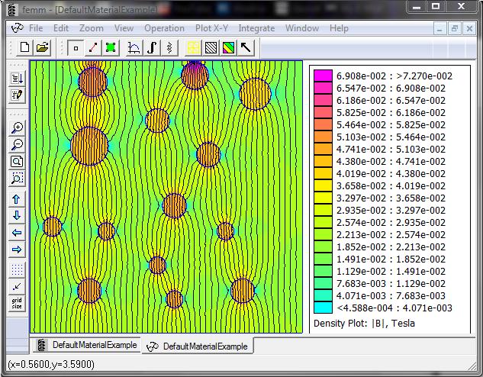Toggle the yellow mesh display icon

pos(194,48)
